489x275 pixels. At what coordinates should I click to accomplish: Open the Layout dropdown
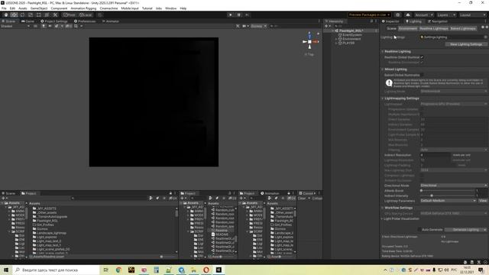coord(472,15)
